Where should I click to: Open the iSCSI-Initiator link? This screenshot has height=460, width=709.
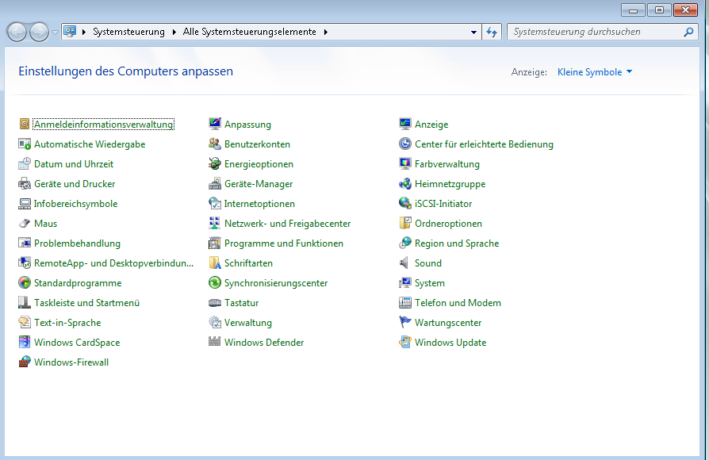click(x=443, y=204)
